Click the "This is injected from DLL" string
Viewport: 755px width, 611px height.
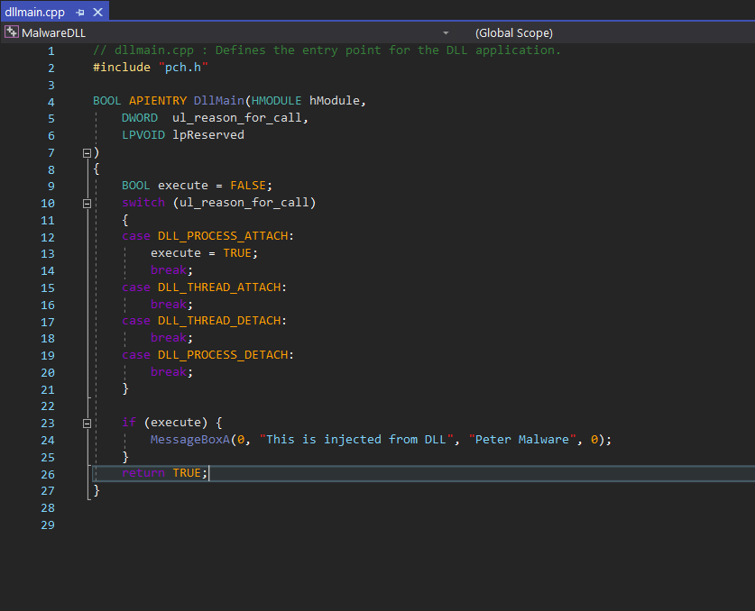click(357, 440)
